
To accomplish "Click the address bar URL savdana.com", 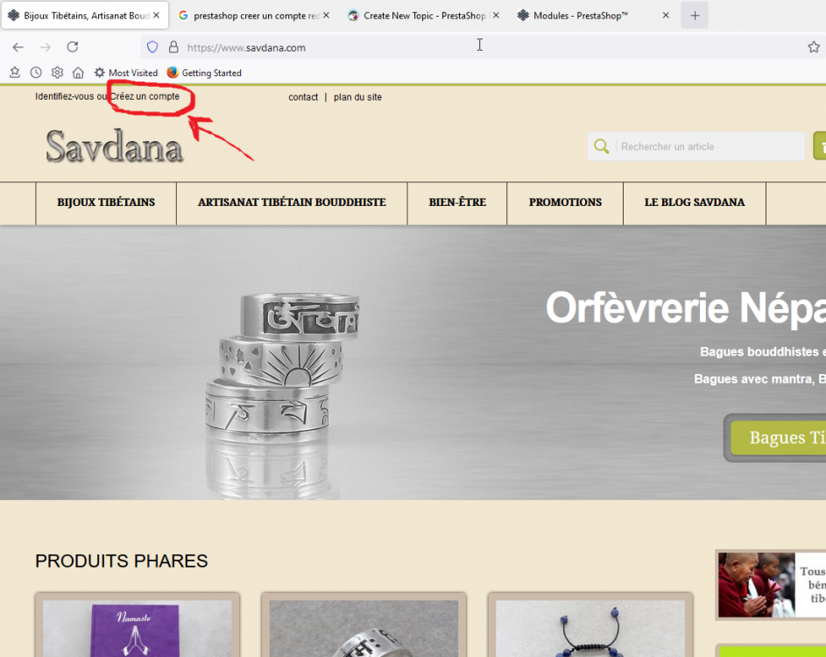I will pyautogui.click(x=246, y=47).
